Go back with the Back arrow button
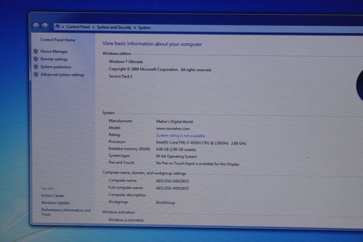 [36, 27]
